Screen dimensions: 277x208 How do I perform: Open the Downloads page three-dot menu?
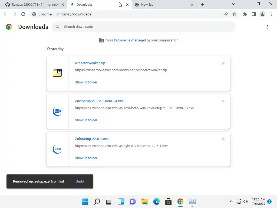coord(268,27)
